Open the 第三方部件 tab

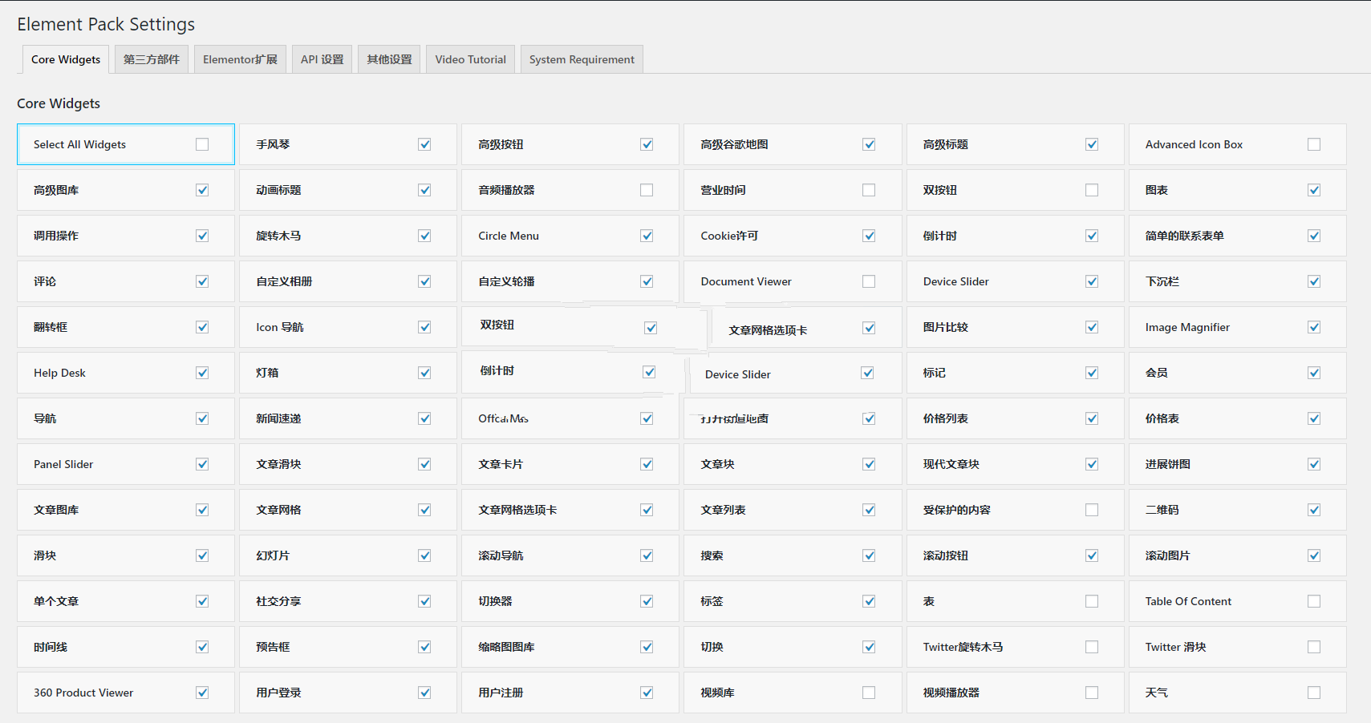pyautogui.click(x=152, y=59)
